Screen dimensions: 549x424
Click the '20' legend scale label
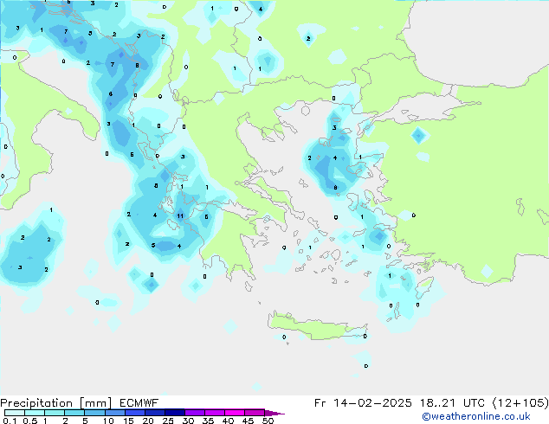point(148,421)
